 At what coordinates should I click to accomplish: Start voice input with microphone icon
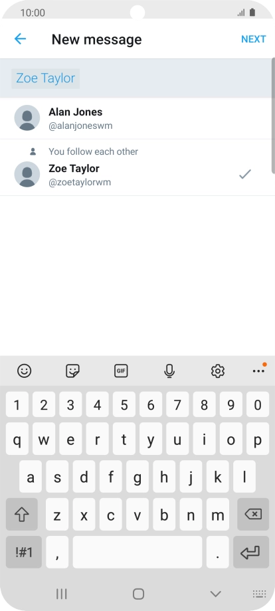[169, 371]
